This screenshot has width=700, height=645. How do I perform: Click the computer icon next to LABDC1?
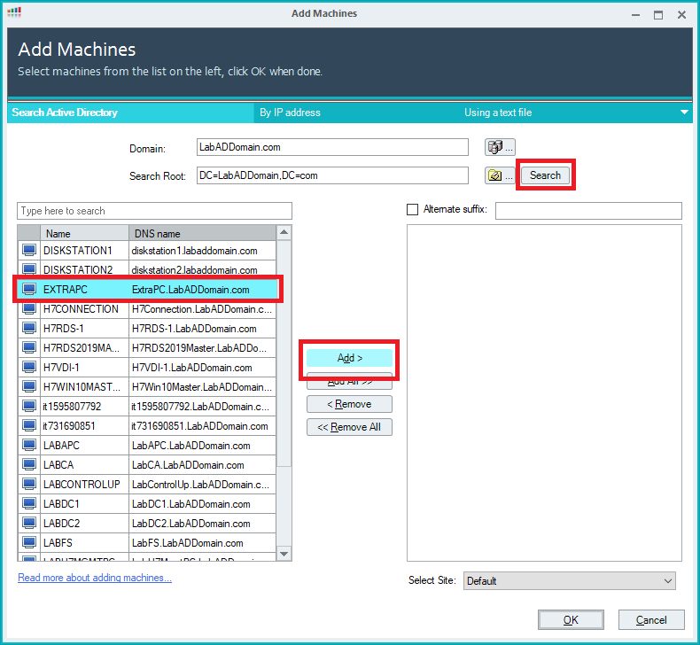(29, 504)
